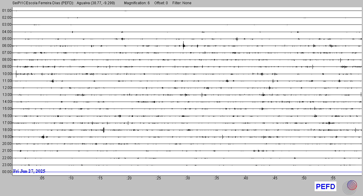Image resolution: width=363 pixels, height=196 pixels.
Task: Click the :50 minute axis label
Action: click(x=304, y=178)
